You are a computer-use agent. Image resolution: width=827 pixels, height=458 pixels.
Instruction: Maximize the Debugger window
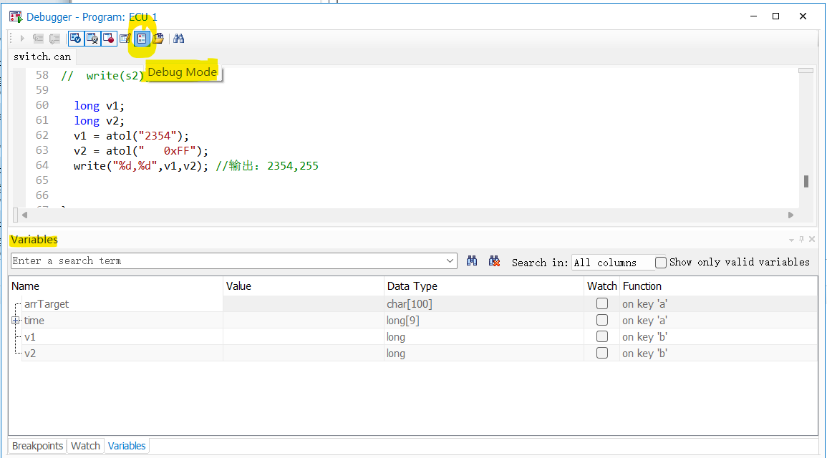tap(776, 16)
